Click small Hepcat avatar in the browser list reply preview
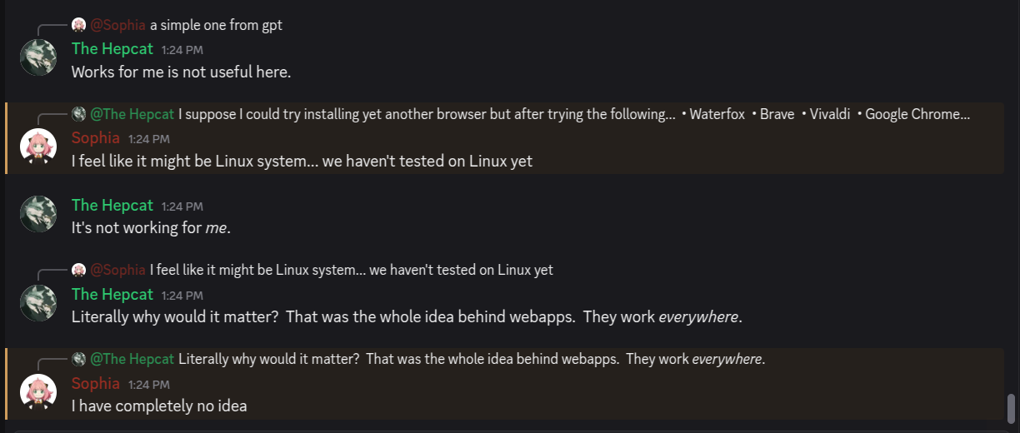1020x433 pixels. (x=78, y=114)
